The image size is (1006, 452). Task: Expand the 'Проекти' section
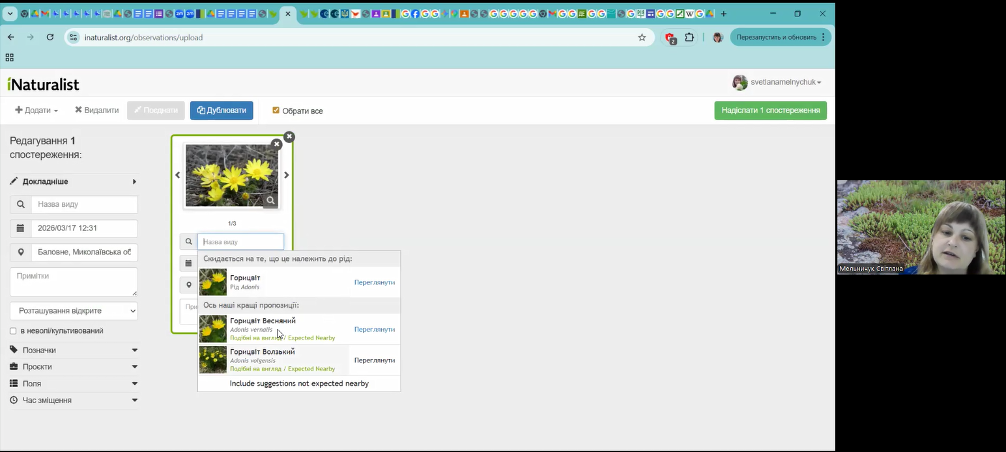pos(74,367)
